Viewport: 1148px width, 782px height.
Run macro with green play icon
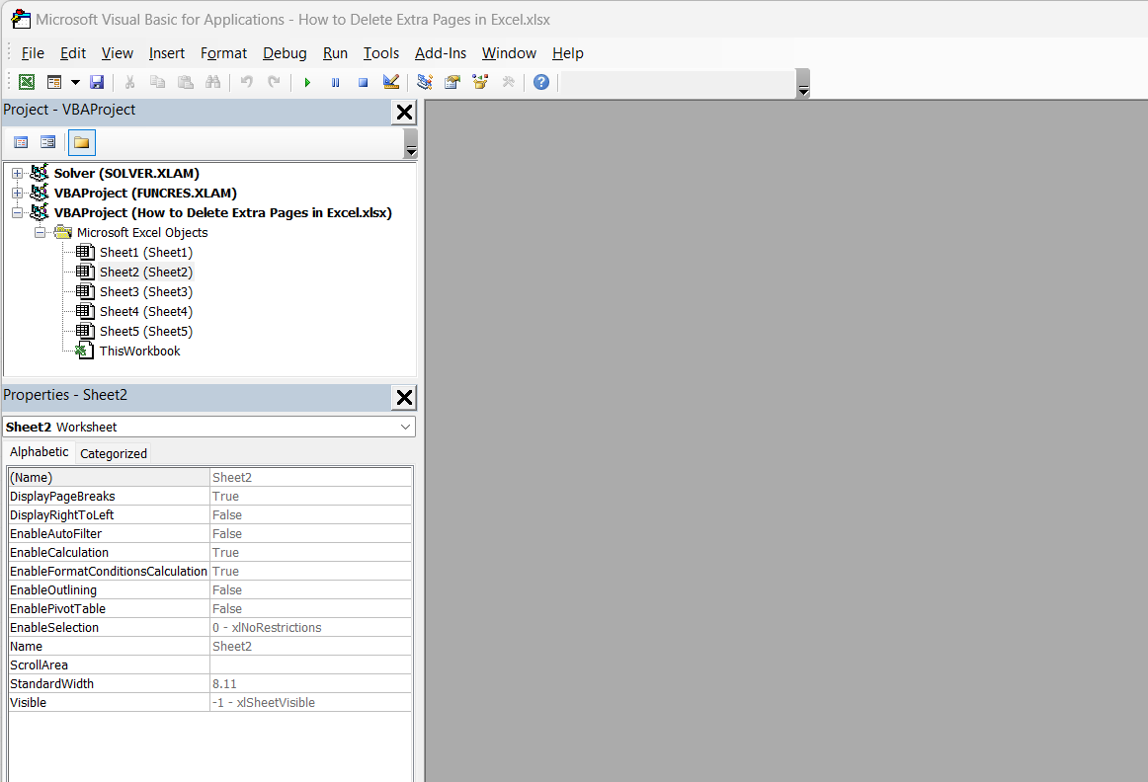(x=307, y=82)
